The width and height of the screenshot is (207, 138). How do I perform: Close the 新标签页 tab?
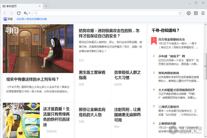coord(39,6)
